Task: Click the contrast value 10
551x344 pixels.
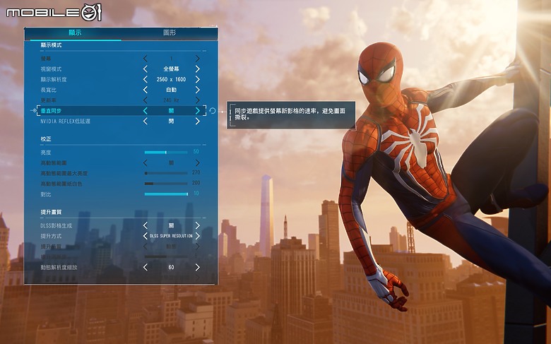Action: [x=196, y=194]
